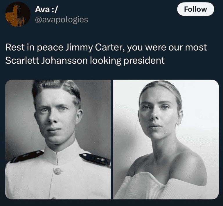Click the word "looking" in the tweet
The image size is (223, 206).
pyautogui.click(x=105, y=61)
